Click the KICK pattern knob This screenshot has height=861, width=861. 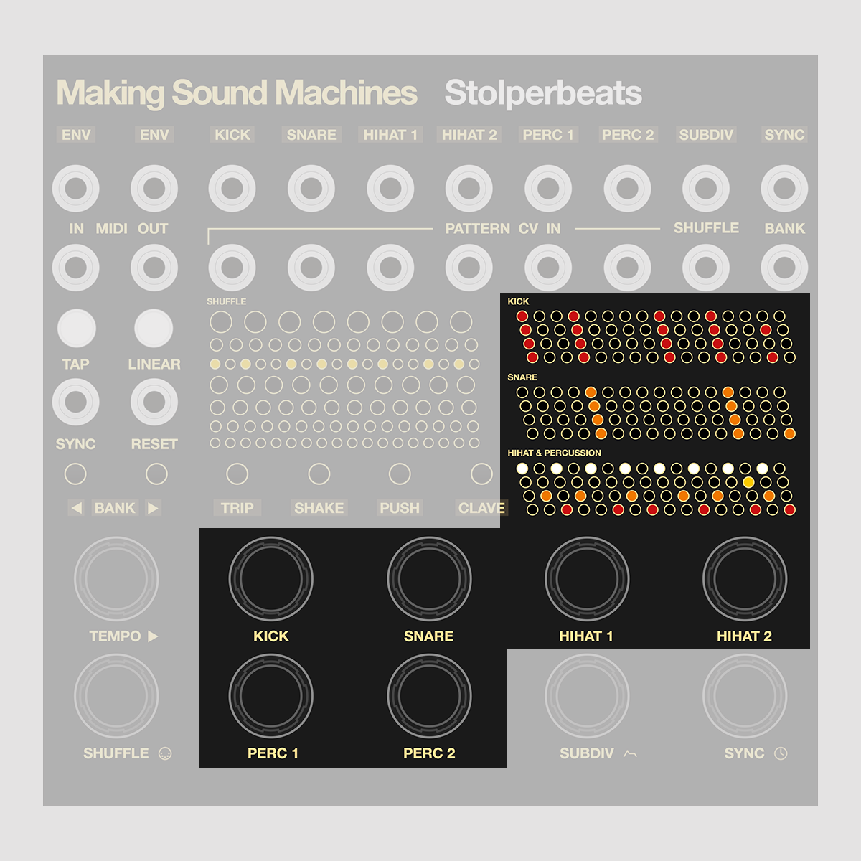click(271, 578)
